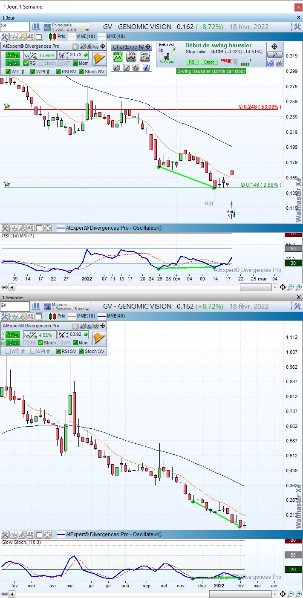Select the 1 Jour panel tab
This screenshot has height=598, width=303.
(9, 18)
